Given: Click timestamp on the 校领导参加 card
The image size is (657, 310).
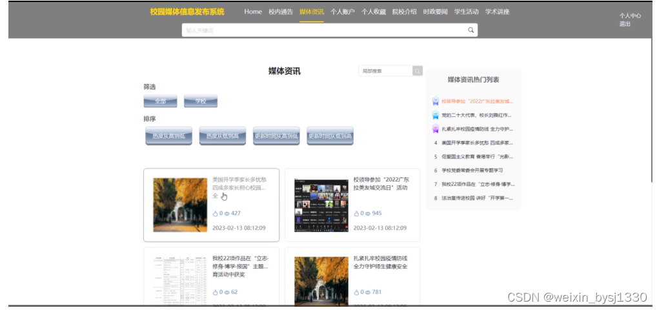Looking at the screenshot, I should (x=380, y=228).
